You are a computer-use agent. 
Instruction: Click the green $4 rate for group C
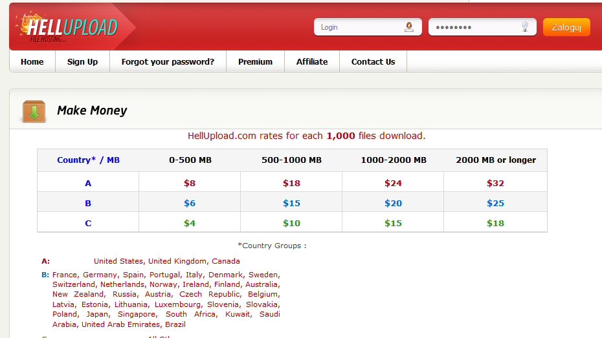(190, 223)
